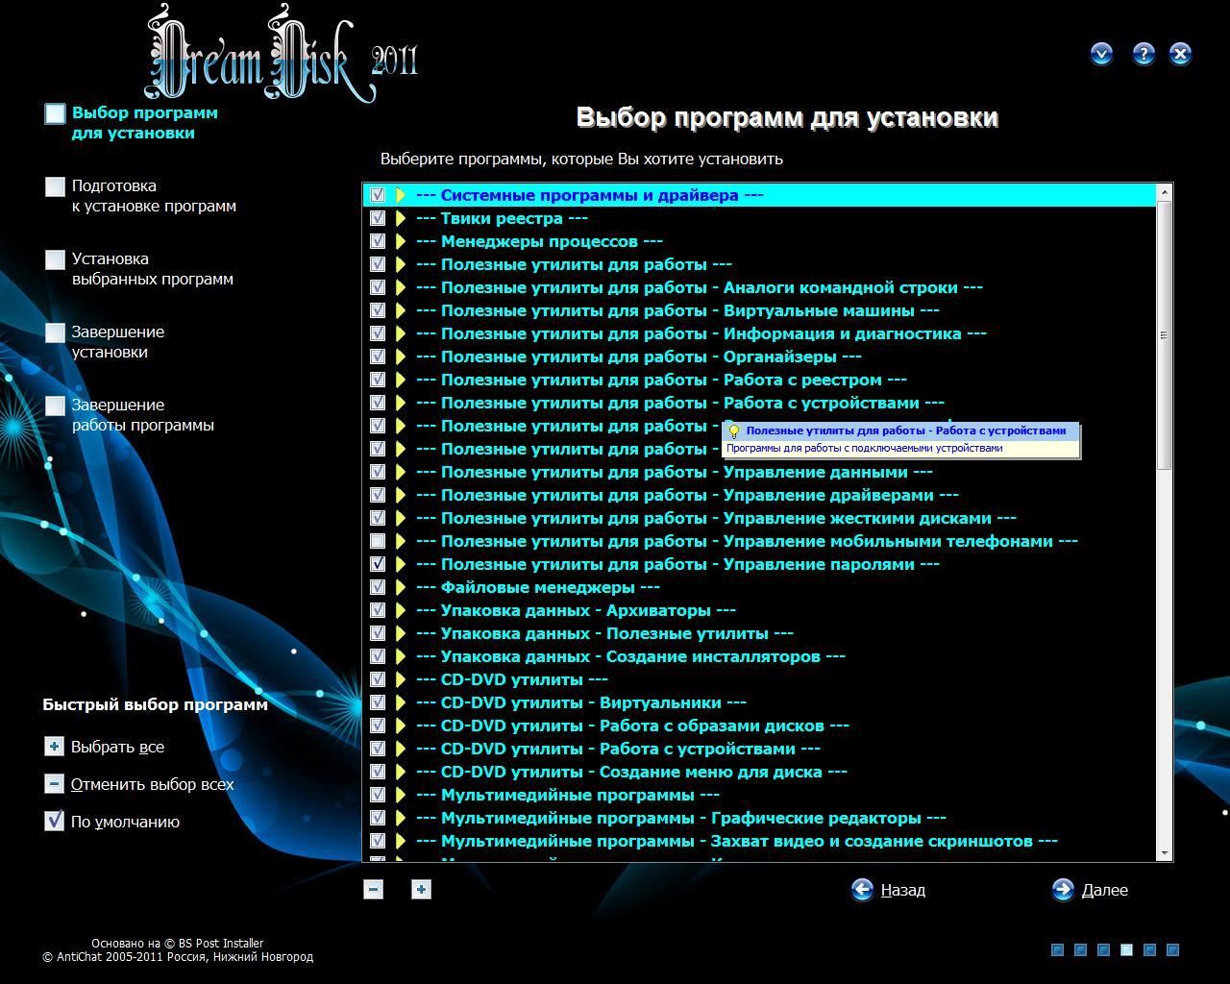Click the Отменить выбор всех link

coord(152,784)
